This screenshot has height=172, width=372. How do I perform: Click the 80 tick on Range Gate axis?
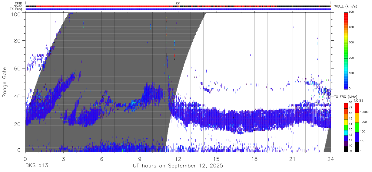(x=18, y=41)
